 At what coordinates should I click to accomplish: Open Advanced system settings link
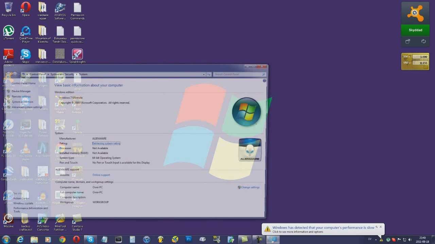tap(27, 107)
